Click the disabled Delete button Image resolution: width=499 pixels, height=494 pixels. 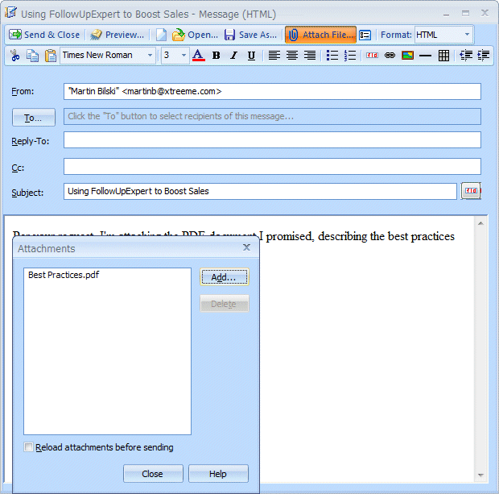225,304
